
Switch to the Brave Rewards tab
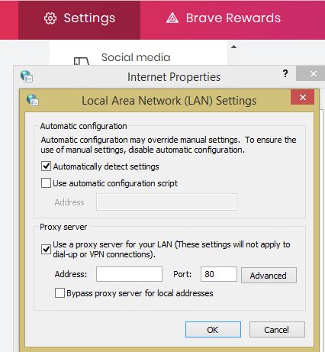[224, 18]
